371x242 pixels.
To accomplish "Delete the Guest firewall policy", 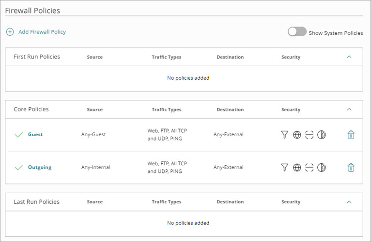I will click(x=351, y=135).
